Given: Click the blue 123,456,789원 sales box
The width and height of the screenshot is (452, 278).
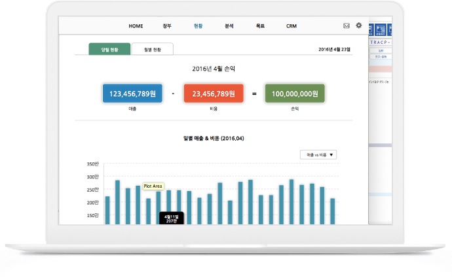Looking at the screenshot, I should [x=133, y=94].
